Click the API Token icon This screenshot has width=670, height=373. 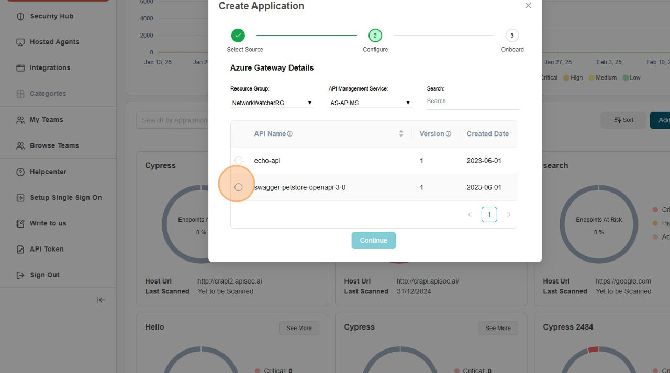click(x=20, y=250)
